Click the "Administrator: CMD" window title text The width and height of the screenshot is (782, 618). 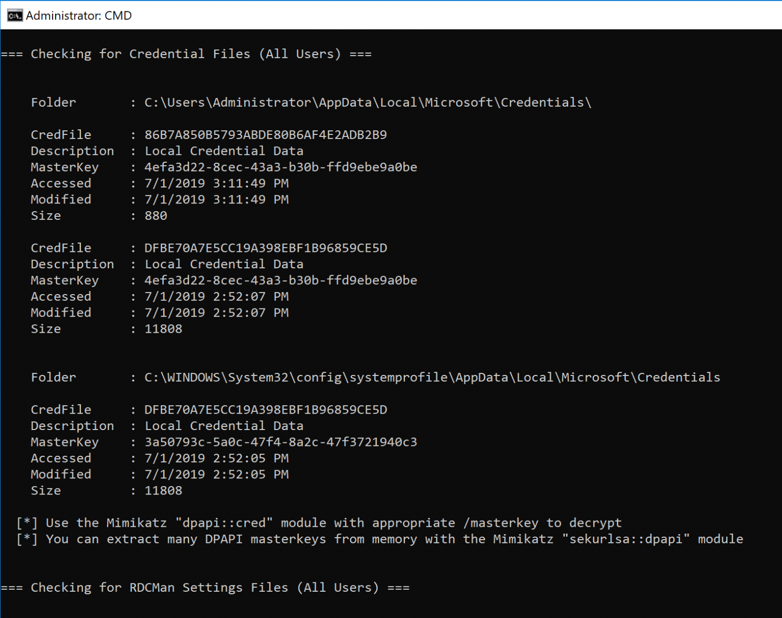point(79,15)
